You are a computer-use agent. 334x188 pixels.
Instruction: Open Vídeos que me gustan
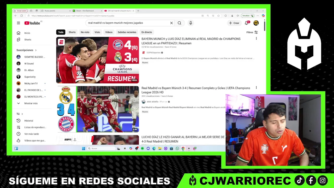point(31,140)
